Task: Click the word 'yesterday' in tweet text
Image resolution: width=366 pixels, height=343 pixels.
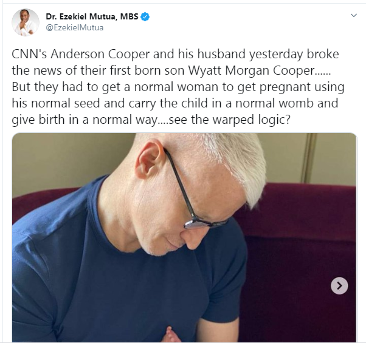Action: tap(276, 54)
